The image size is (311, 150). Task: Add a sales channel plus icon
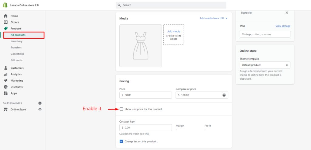tap(40, 103)
